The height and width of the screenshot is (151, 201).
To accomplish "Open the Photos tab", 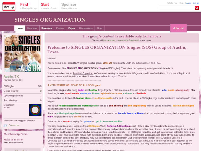I will tap(60, 28).
